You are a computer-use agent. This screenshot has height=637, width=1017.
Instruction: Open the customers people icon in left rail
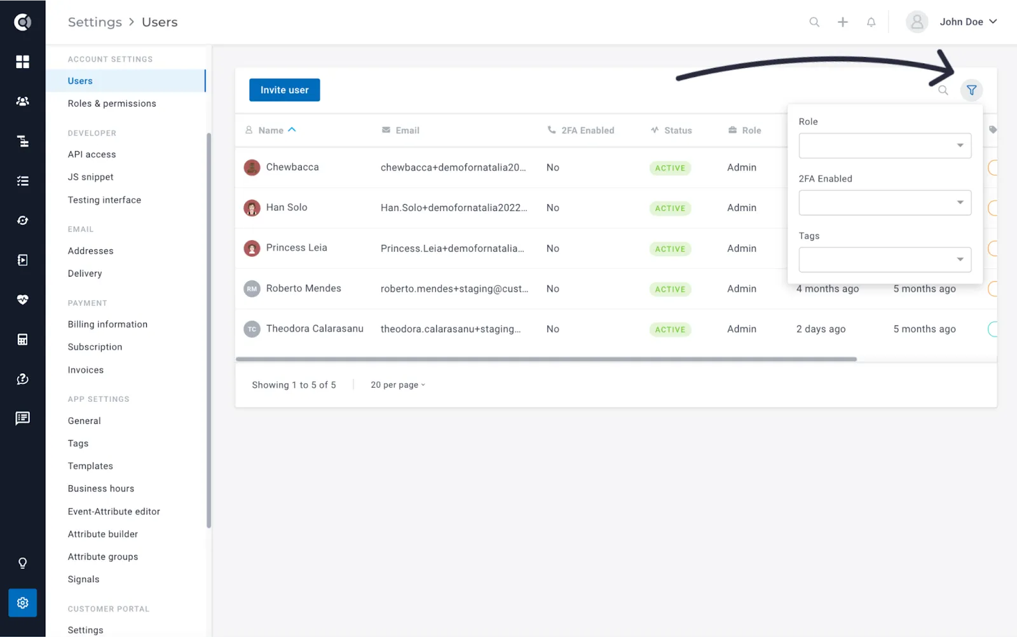click(22, 101)
